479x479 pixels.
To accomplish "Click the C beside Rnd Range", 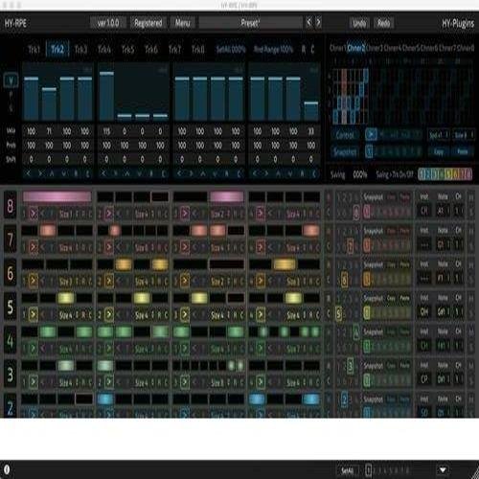I will point(312,49).
